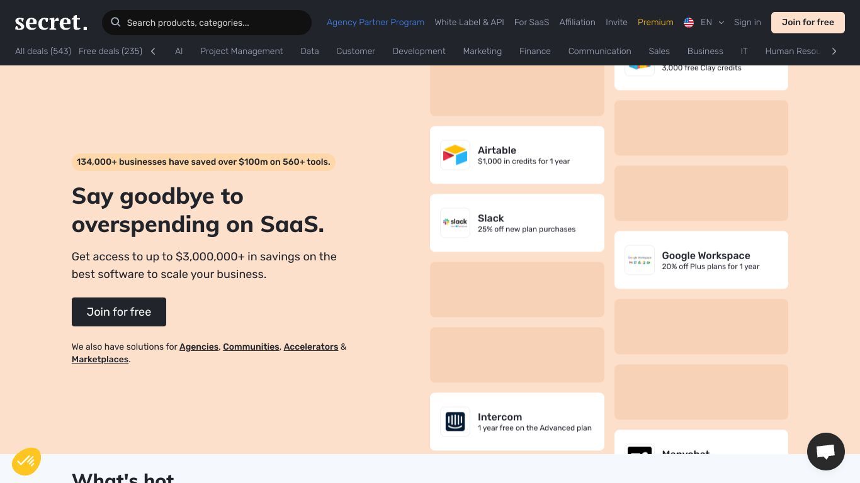Expand the EN language dropdown
The width and height of the screenshot is (860, 483).
coord(712,23)
